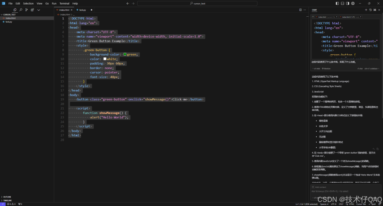Copy the chat response with copy icon

(378, 149)
